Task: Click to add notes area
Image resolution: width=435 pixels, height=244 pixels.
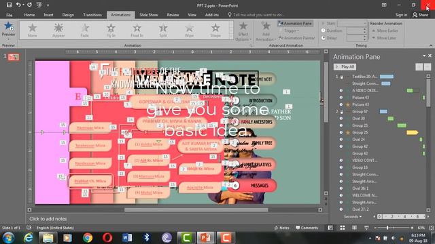Action: point(48,219)
